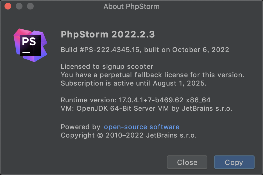This screenshot has width=263, height=175.
Task: Click the built on October 6, 2022 text
Action: tap(187, 50)
